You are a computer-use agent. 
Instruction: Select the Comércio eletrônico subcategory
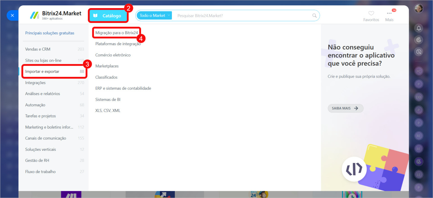pos(113,55)
